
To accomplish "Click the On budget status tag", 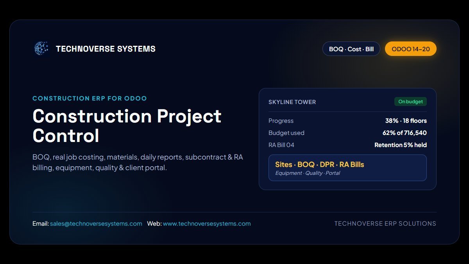I will 410,102.
